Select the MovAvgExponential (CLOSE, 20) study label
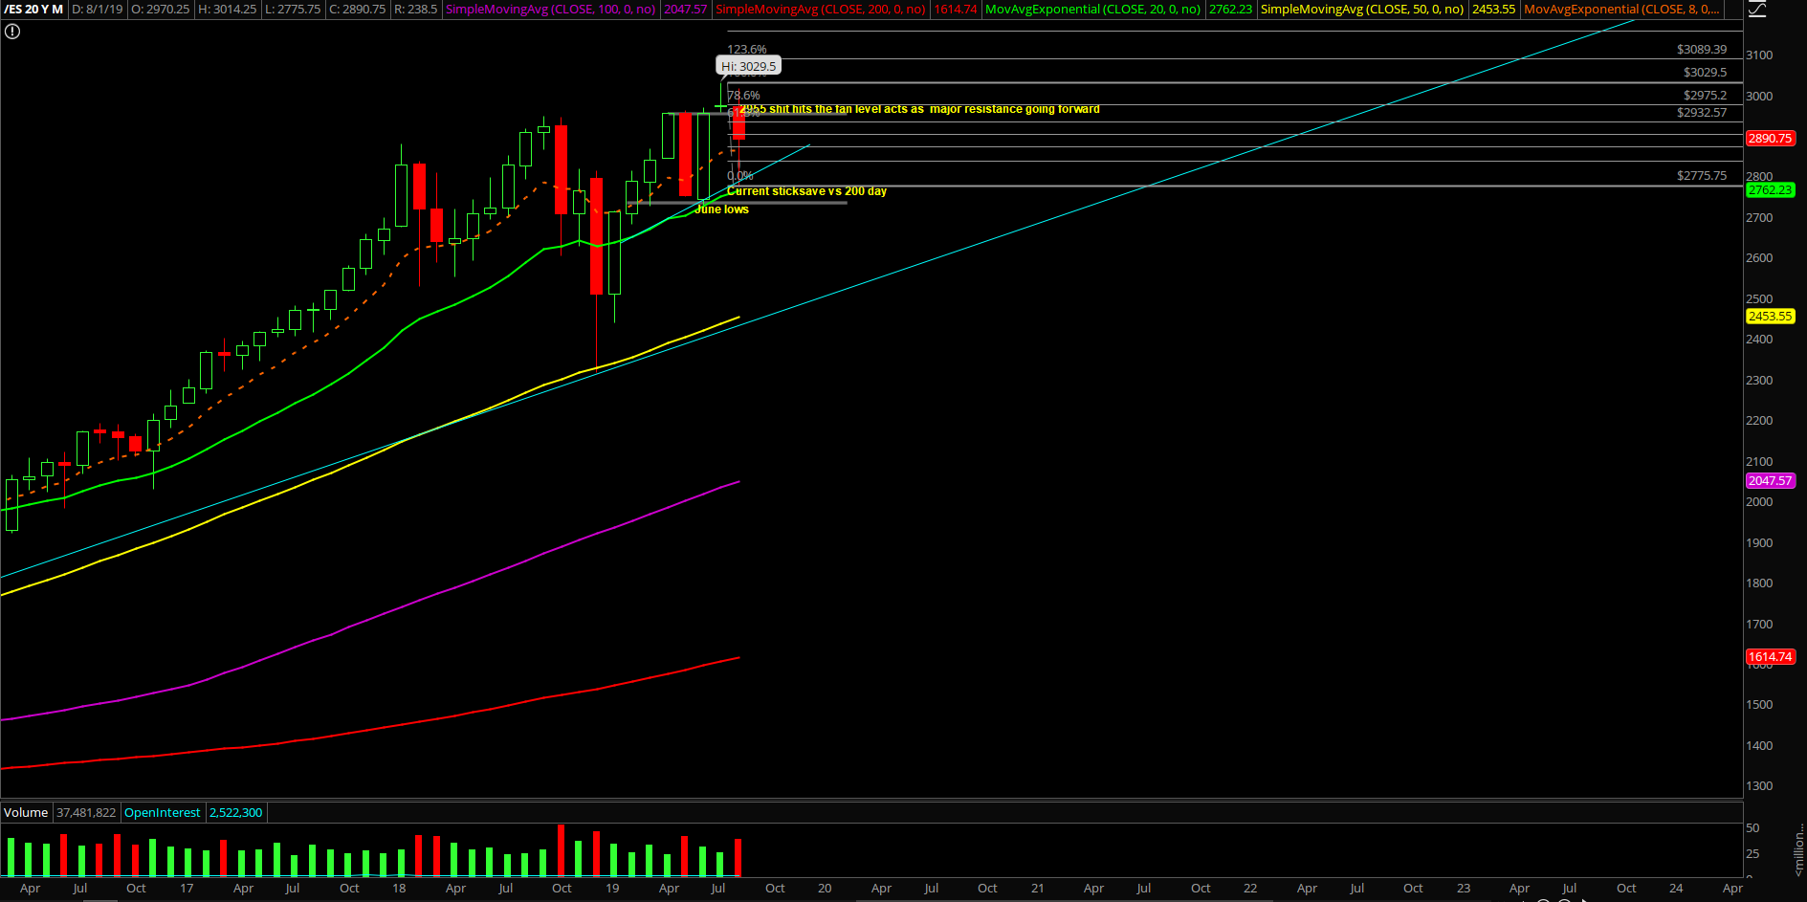The image size is (1807, 902). pos(1092,9)
